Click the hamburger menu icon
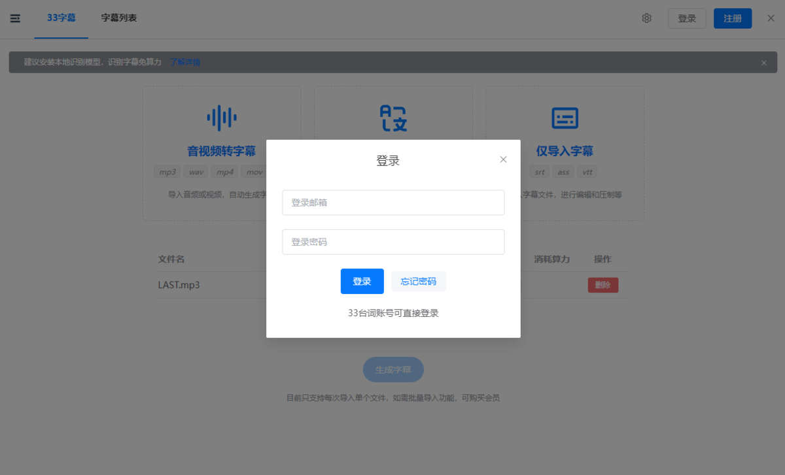Screen dimensions: 785x475 15,18
